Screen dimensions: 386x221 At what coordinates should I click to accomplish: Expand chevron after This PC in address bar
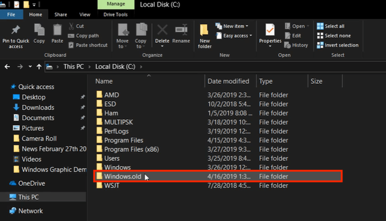(90, 67)
